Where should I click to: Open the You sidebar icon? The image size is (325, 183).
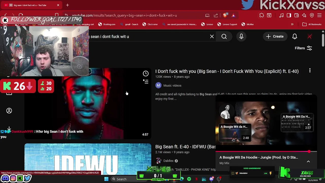click(x=9, y=111)
